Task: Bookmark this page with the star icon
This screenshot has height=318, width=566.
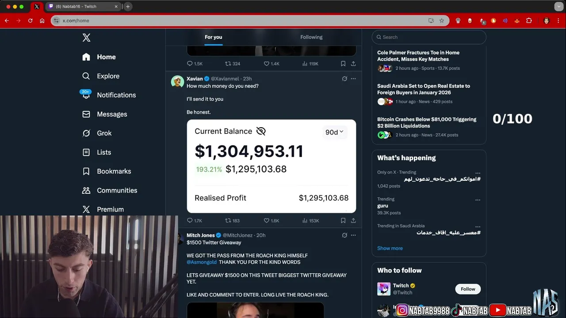Action: pos(441,21)
